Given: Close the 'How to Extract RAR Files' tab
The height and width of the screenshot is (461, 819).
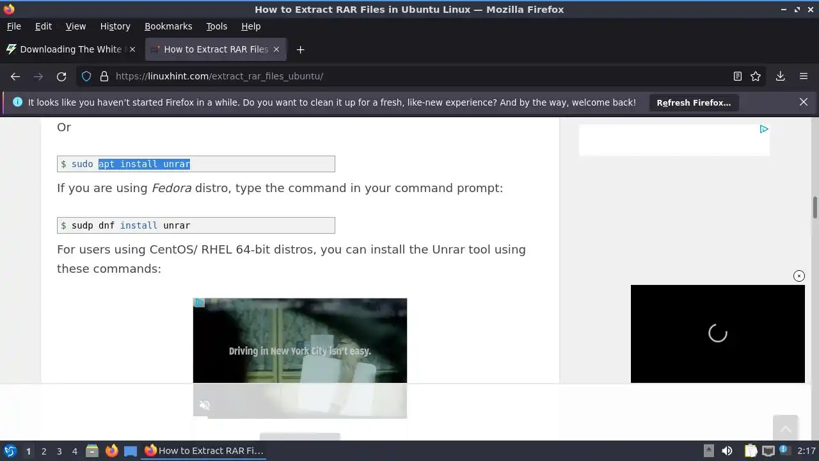Looking at the screenshot, I should coord(276,49).
